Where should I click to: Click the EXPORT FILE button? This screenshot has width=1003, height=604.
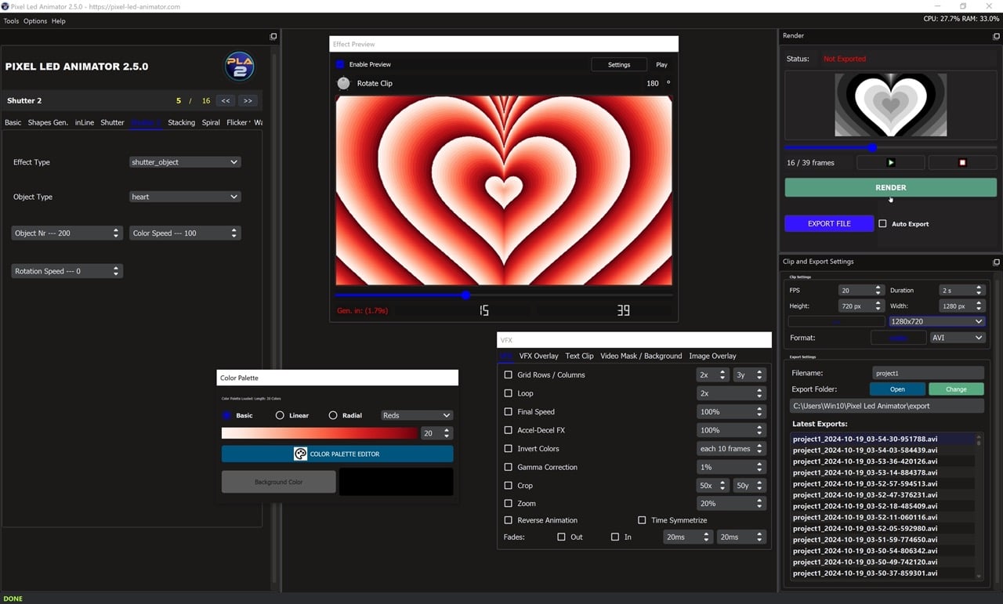tap(828, 223)
